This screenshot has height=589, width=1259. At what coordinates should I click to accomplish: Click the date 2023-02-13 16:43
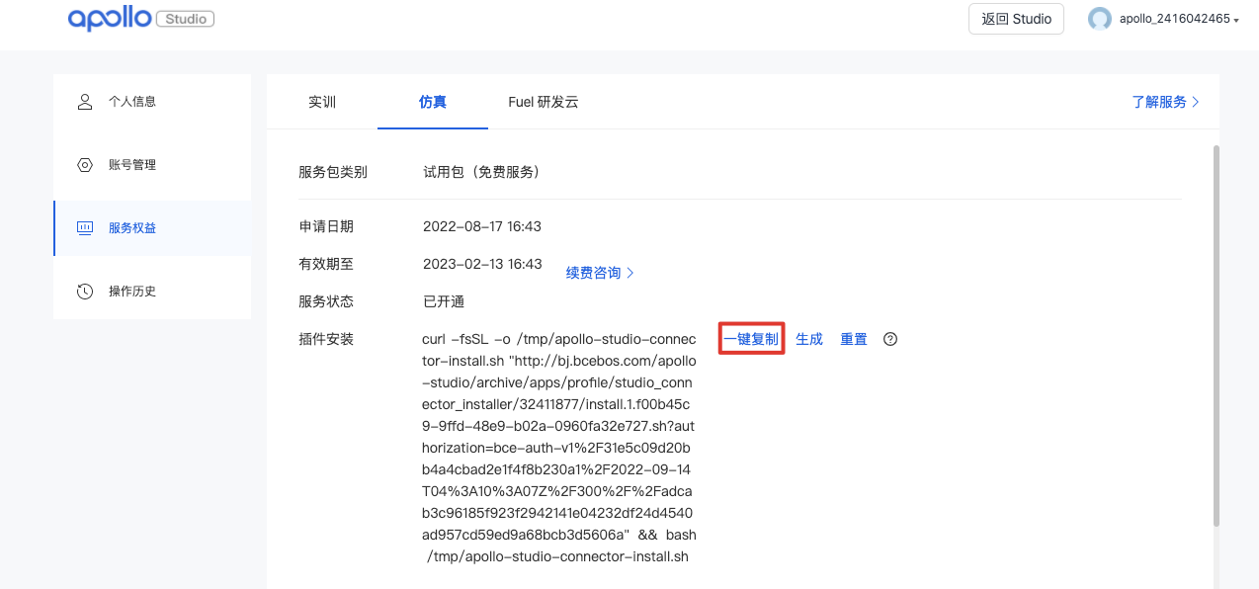coord(482,264)
